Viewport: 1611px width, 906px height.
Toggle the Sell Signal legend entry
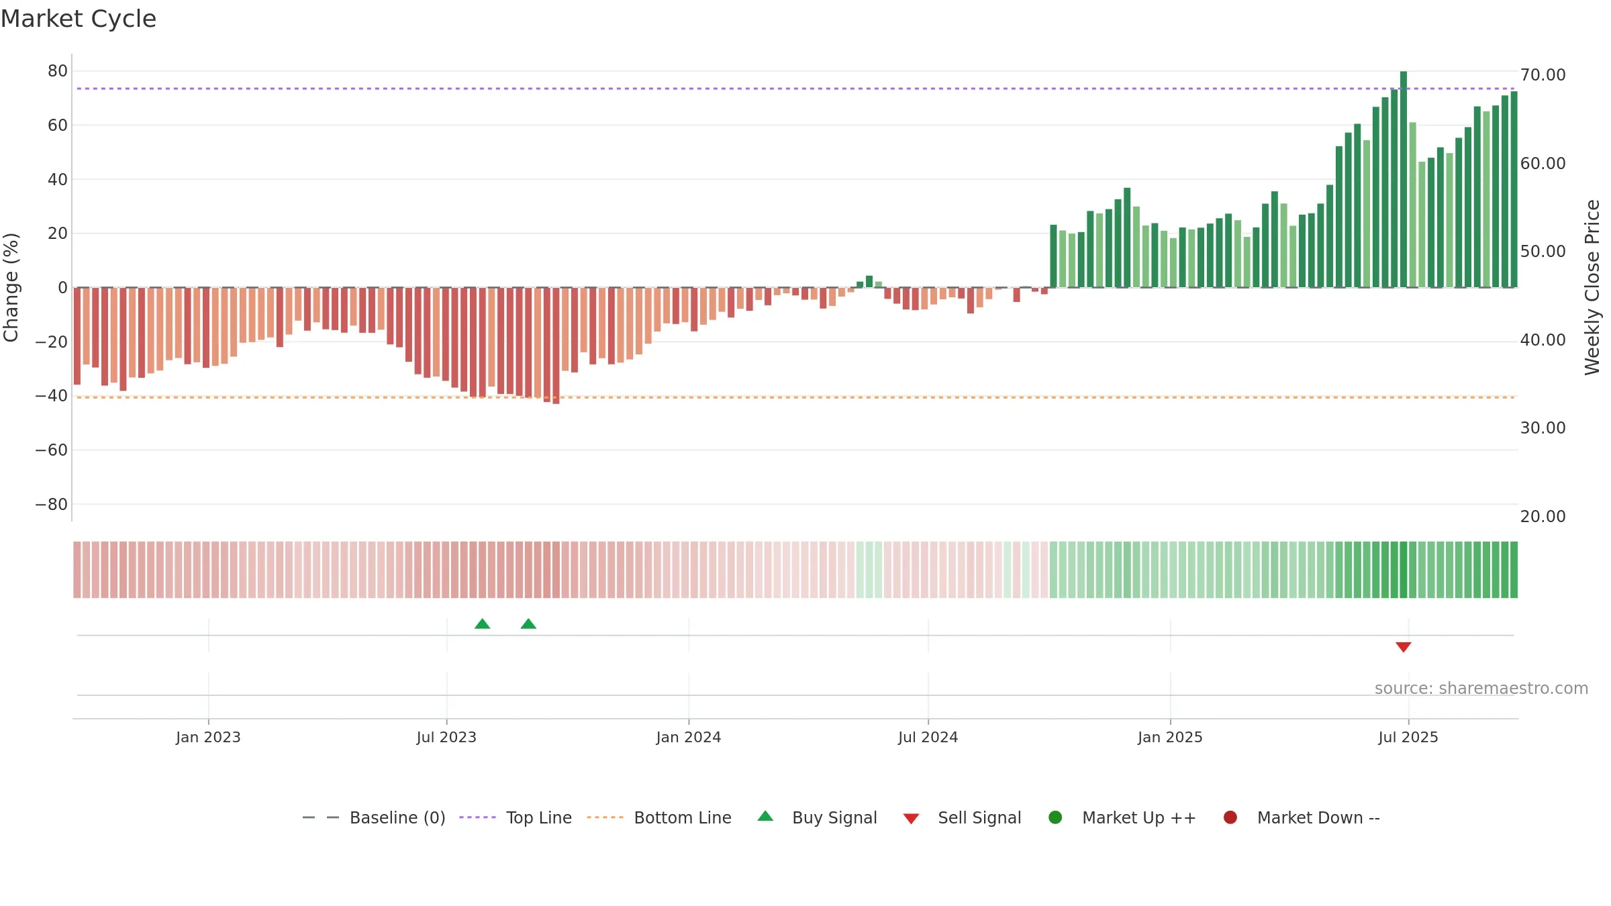coord(962,817)
